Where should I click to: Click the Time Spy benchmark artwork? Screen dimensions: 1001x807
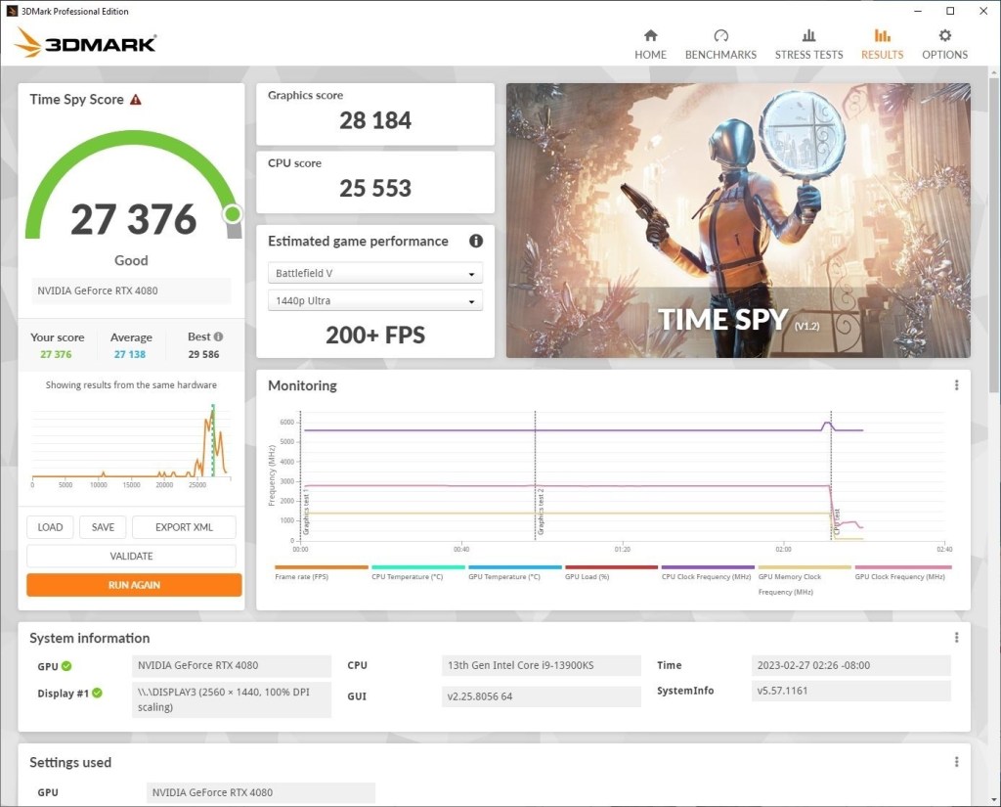point(738,220)
